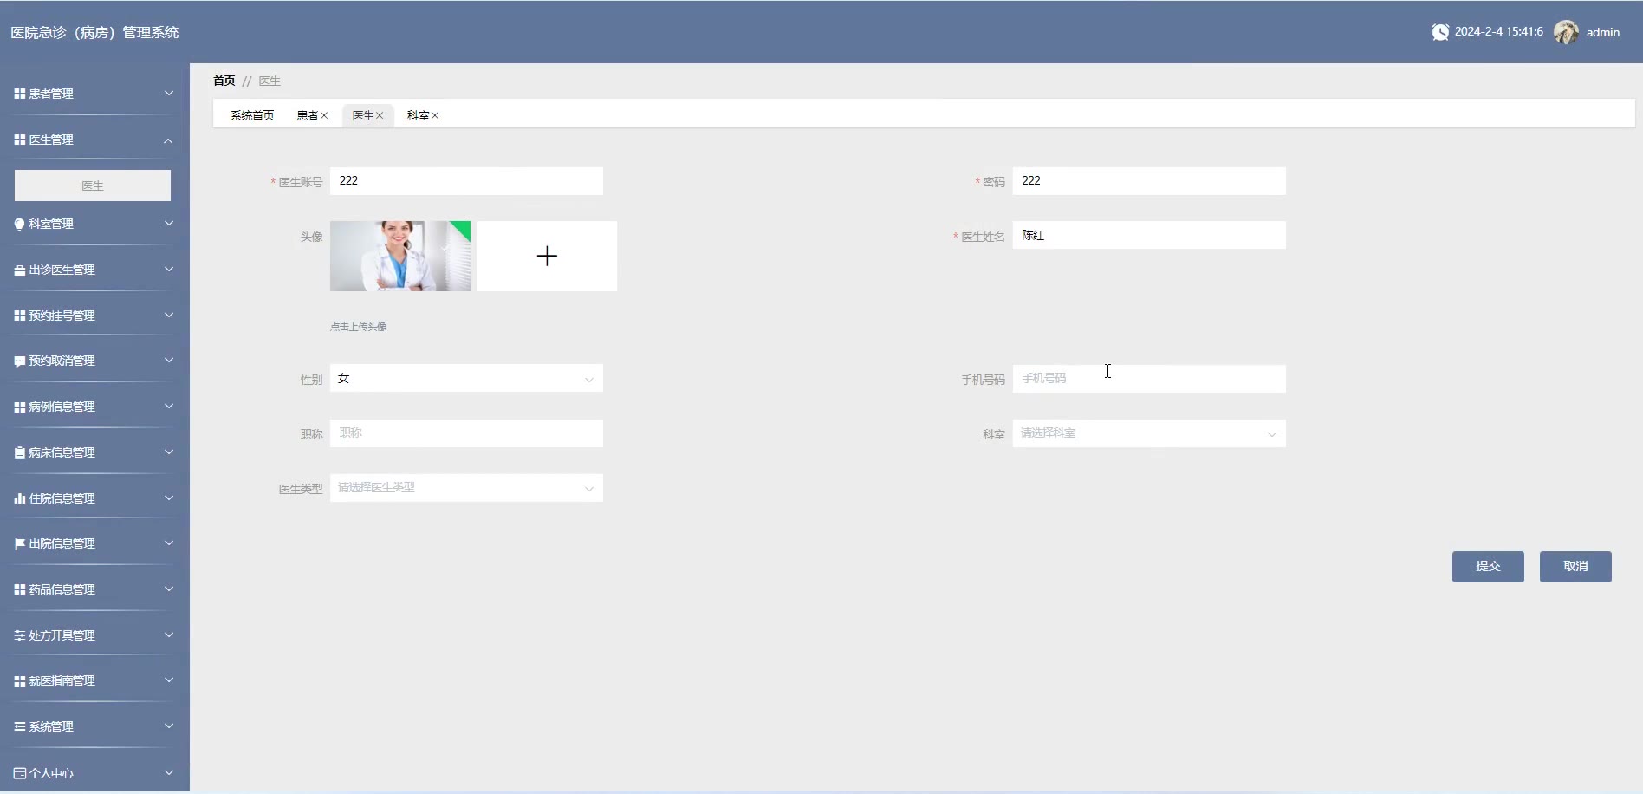Expand the 药品信息管理 chevron
This screenshot has width=1643, height=794.
(x=169, y=589)
